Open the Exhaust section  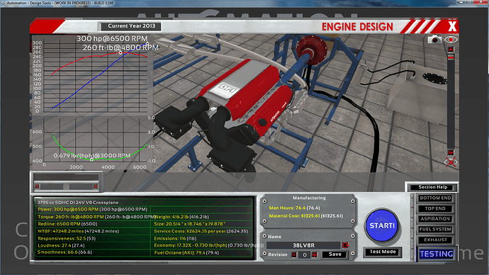coord(435,240)
